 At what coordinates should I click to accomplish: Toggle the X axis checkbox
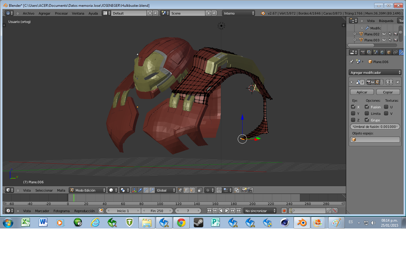click(x=353, y=107)
